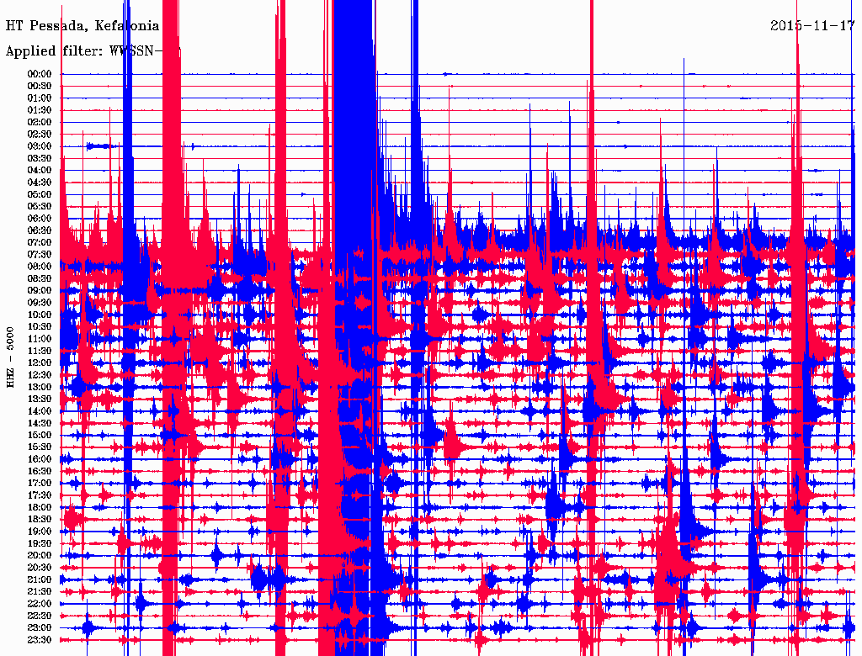Screen dimensions: 862x656
Task: Select the 08:30 time label
Action: pos(40,279)
